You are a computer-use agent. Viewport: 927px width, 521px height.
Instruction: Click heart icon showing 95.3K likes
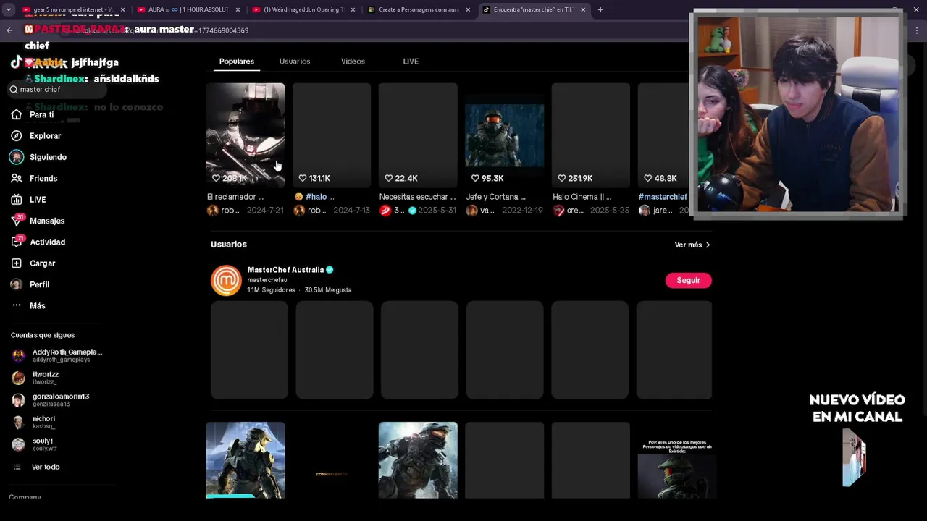tap(475, 178)
